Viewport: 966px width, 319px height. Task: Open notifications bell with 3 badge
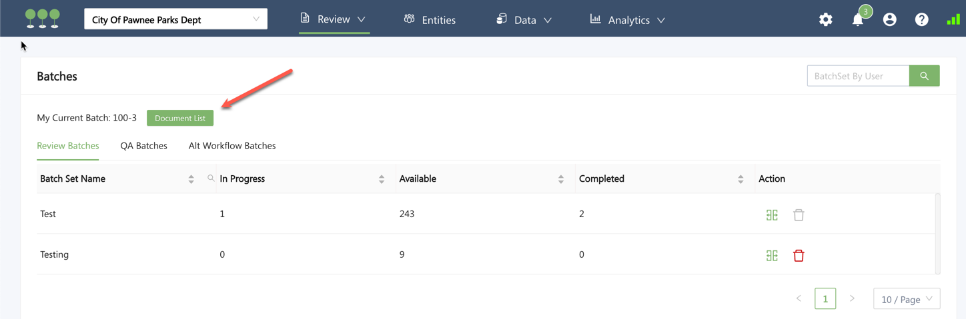coord(858,20)
